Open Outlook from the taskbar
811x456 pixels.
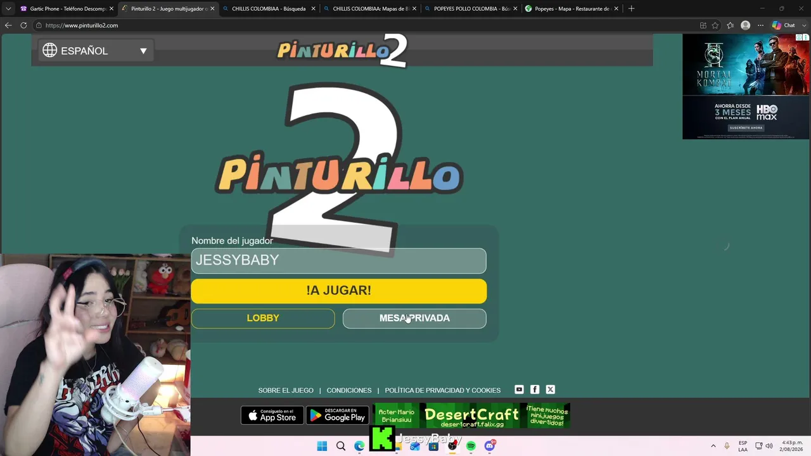click(415, 446)
